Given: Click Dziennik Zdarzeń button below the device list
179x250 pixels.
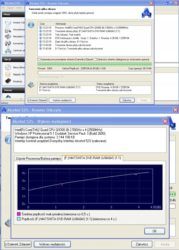Looking at the screenshot, I should (38, 100).
